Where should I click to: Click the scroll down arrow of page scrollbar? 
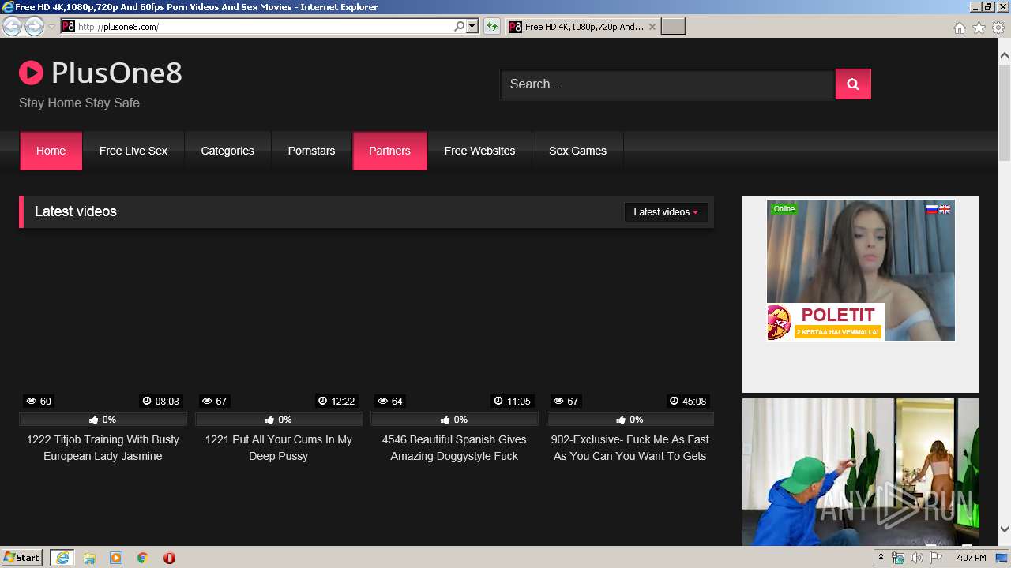point(1005,529)
